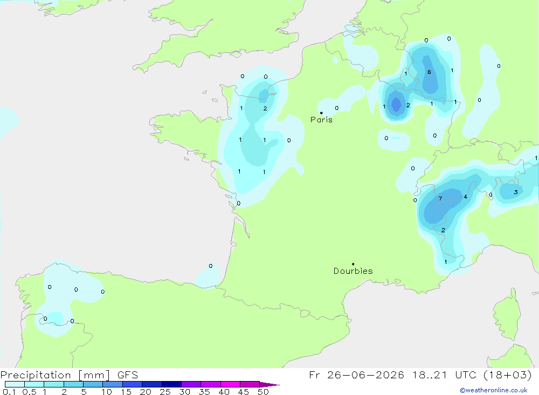Click the legend value '50'
The image size is (539, 395).
pyautogui.click(x=264, y=392)
